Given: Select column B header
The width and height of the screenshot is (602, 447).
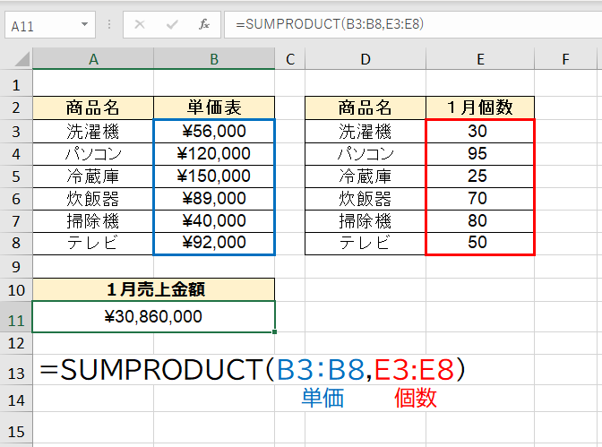Looking at the screenshot, I should [214, 59].
